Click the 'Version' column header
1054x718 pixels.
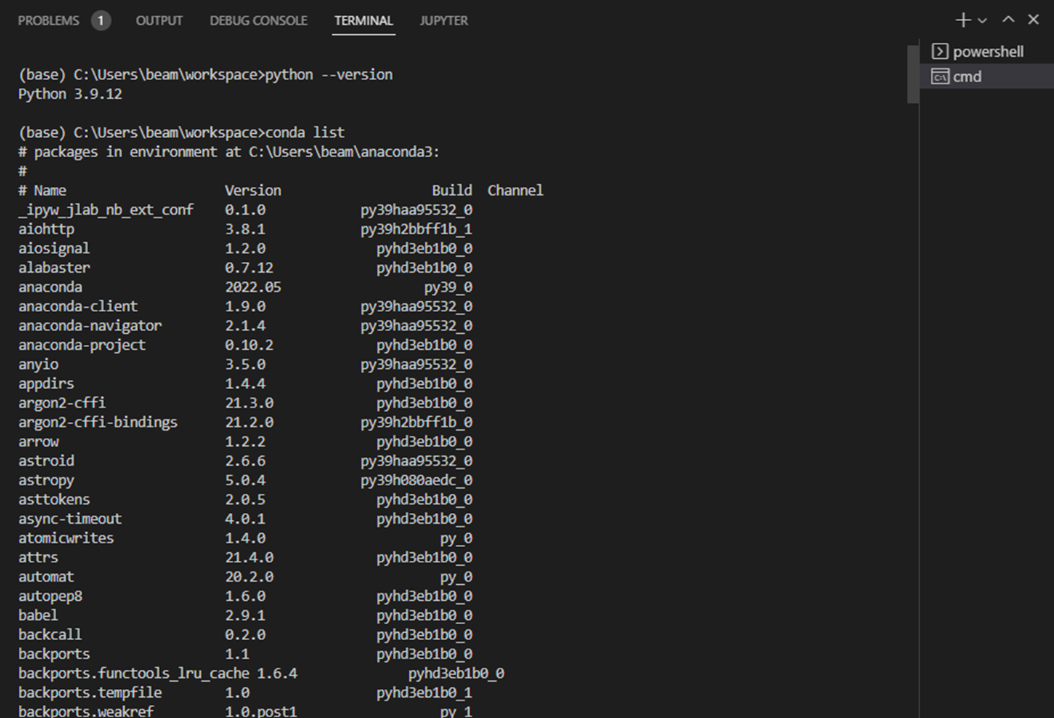(x=253, y=190)
